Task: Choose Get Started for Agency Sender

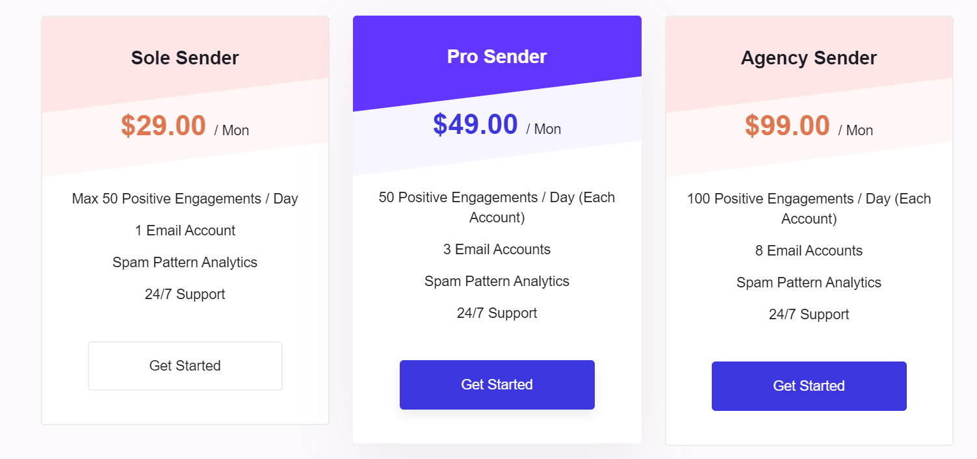Action: [x=809, y=386]
